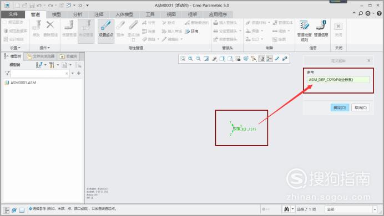Click undo arrow in quick access toolbar
The width and height of the screenshot is (384, 216).
tap(39, 5)
